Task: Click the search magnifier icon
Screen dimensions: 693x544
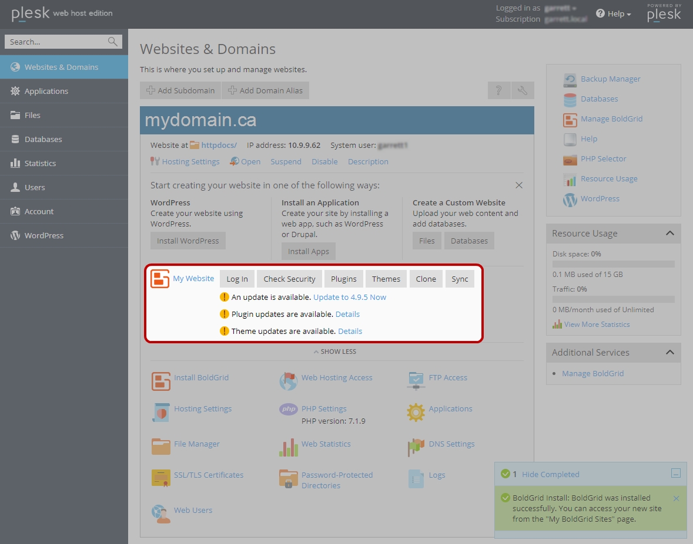Action: point(113,42)
